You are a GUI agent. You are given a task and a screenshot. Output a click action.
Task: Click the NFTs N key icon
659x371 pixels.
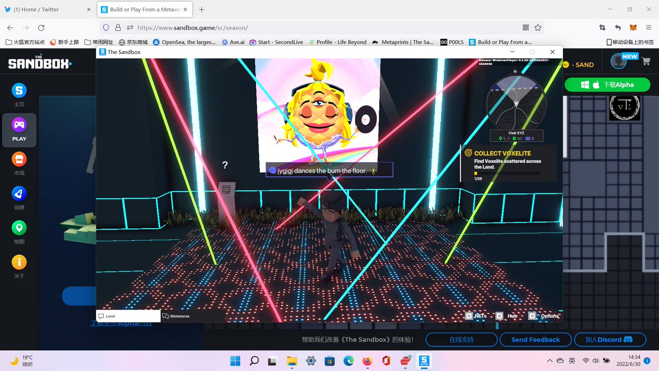[x=469, y=316]
